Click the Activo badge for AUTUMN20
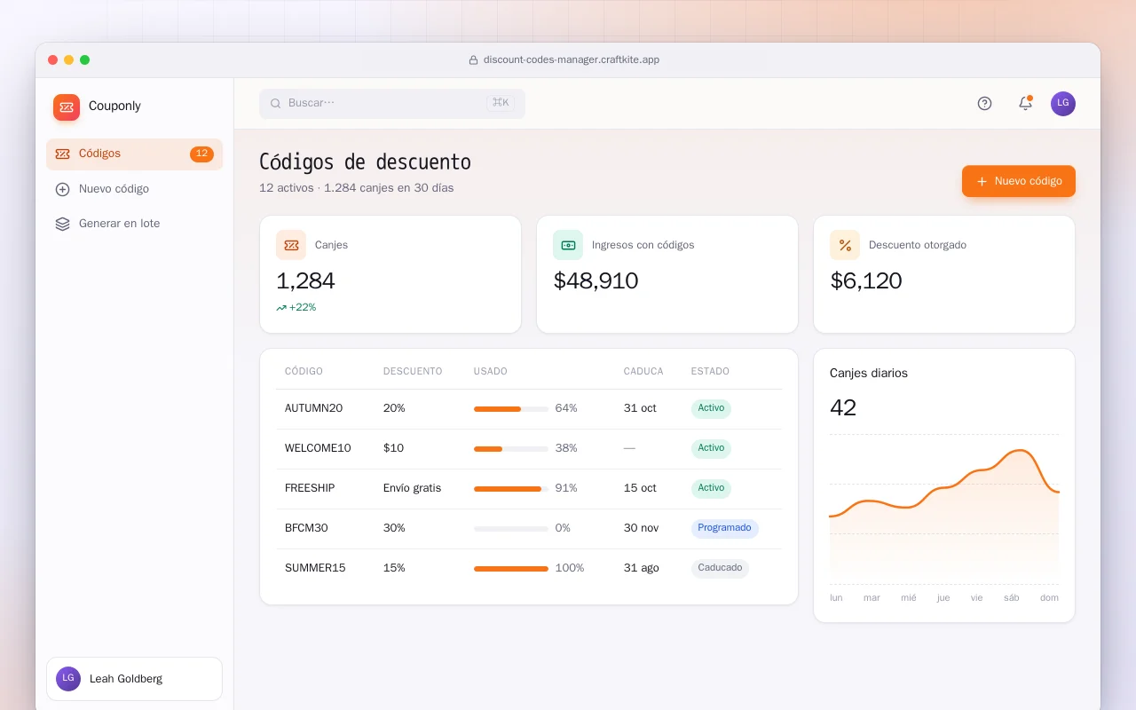Screen dimensions: 1136x710 pyautogui.click(x=711, y=408)
